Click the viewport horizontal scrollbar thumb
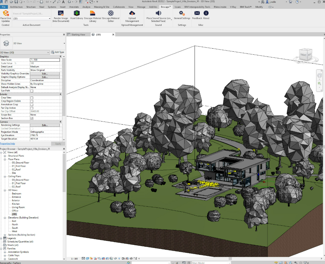 230,259
